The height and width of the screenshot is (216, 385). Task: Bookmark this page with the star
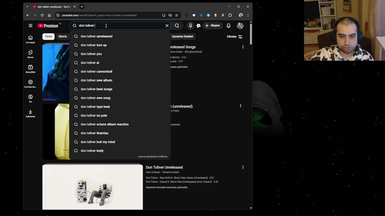(177, 15)
